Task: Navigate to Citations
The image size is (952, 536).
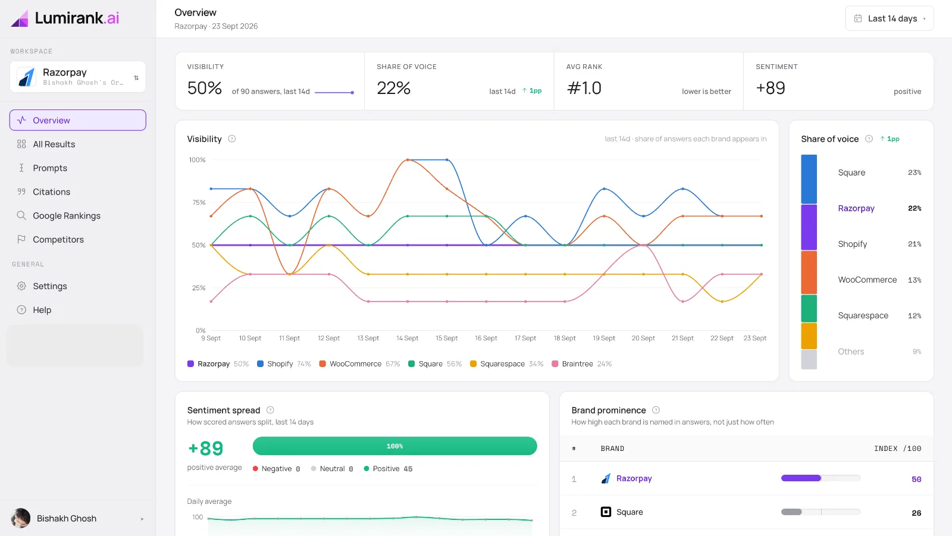Action: point(77,192)
